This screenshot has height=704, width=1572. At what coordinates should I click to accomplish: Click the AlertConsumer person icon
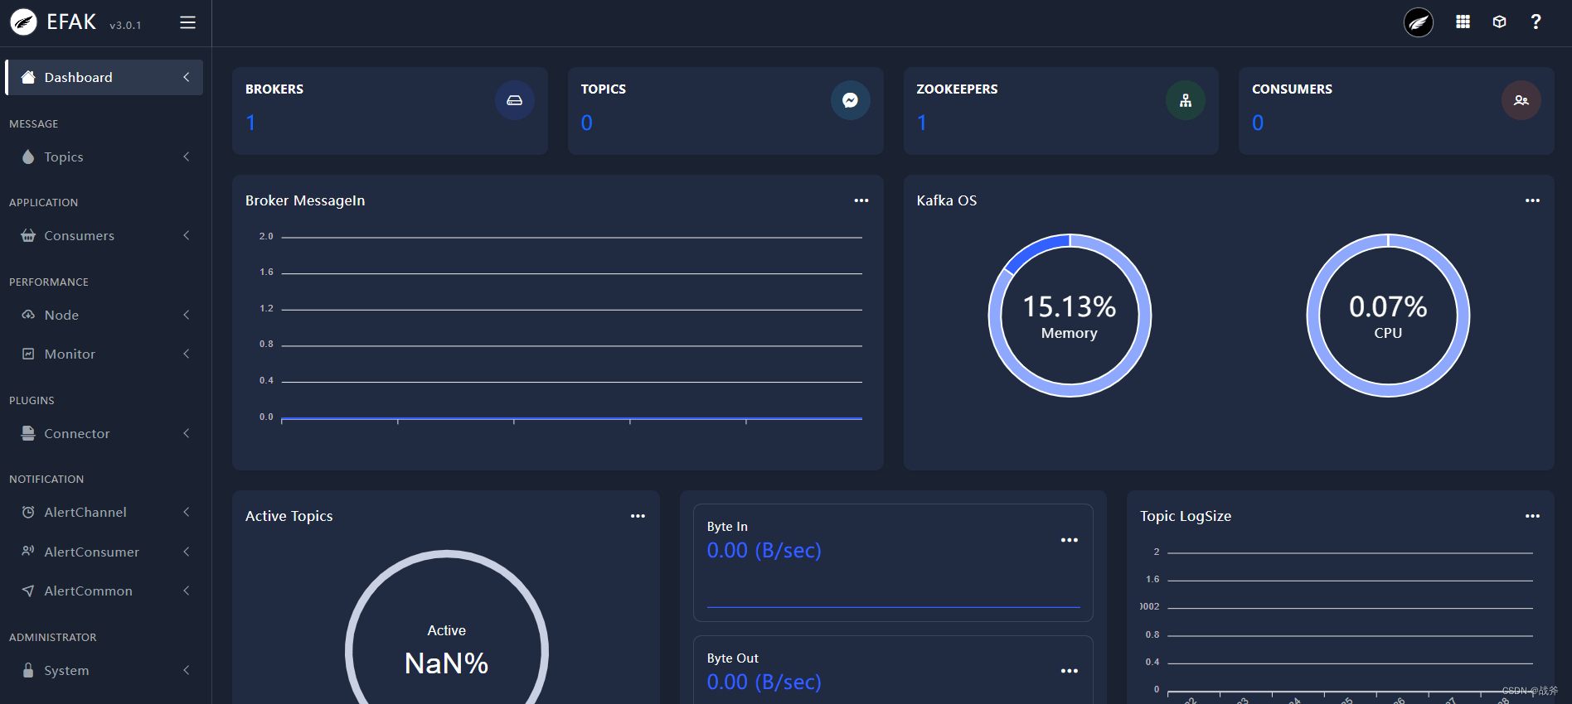coord(28,551)
